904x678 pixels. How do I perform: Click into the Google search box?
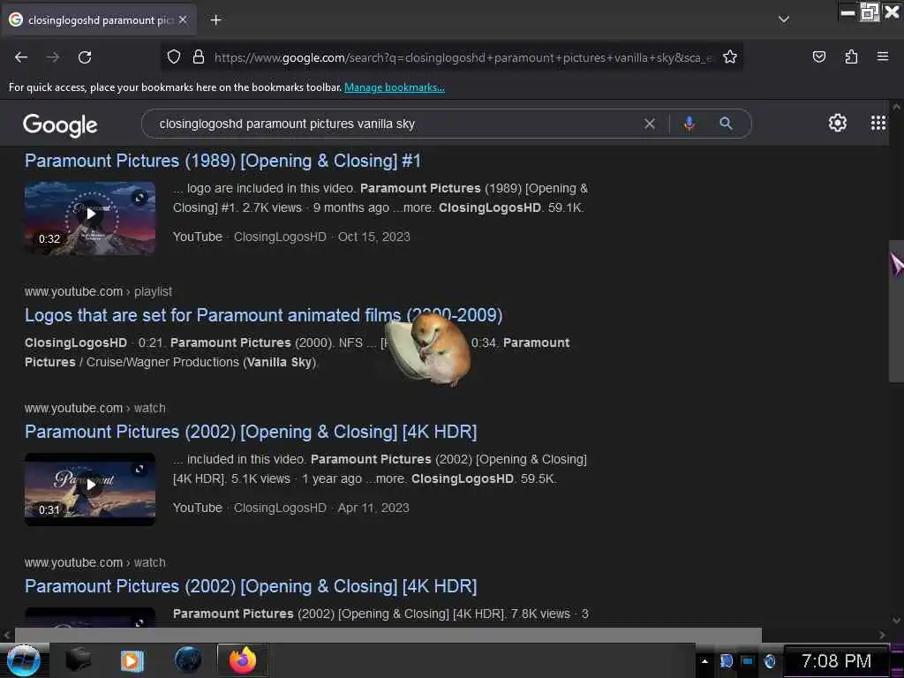click(398, 124)
